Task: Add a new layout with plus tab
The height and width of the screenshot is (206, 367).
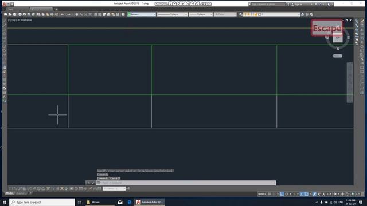Action: (x=30, y=193)
